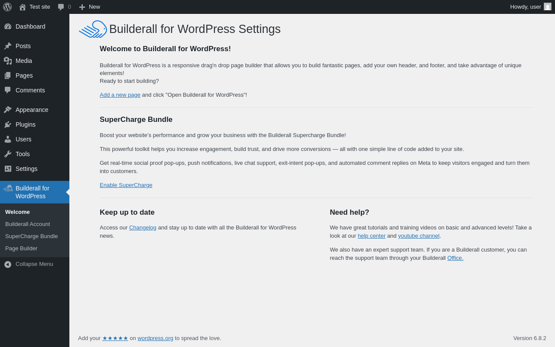Click the large Builderall logo in header
The image size is (555, 347).
tap(93, 29)
